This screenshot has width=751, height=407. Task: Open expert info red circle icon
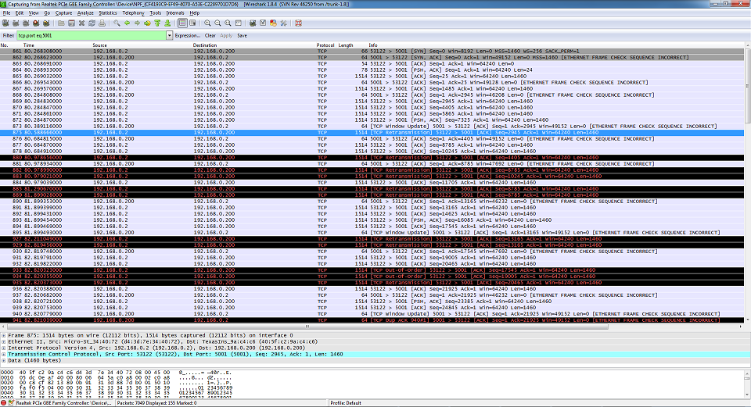pyautogui.click(x=5, y=403)
